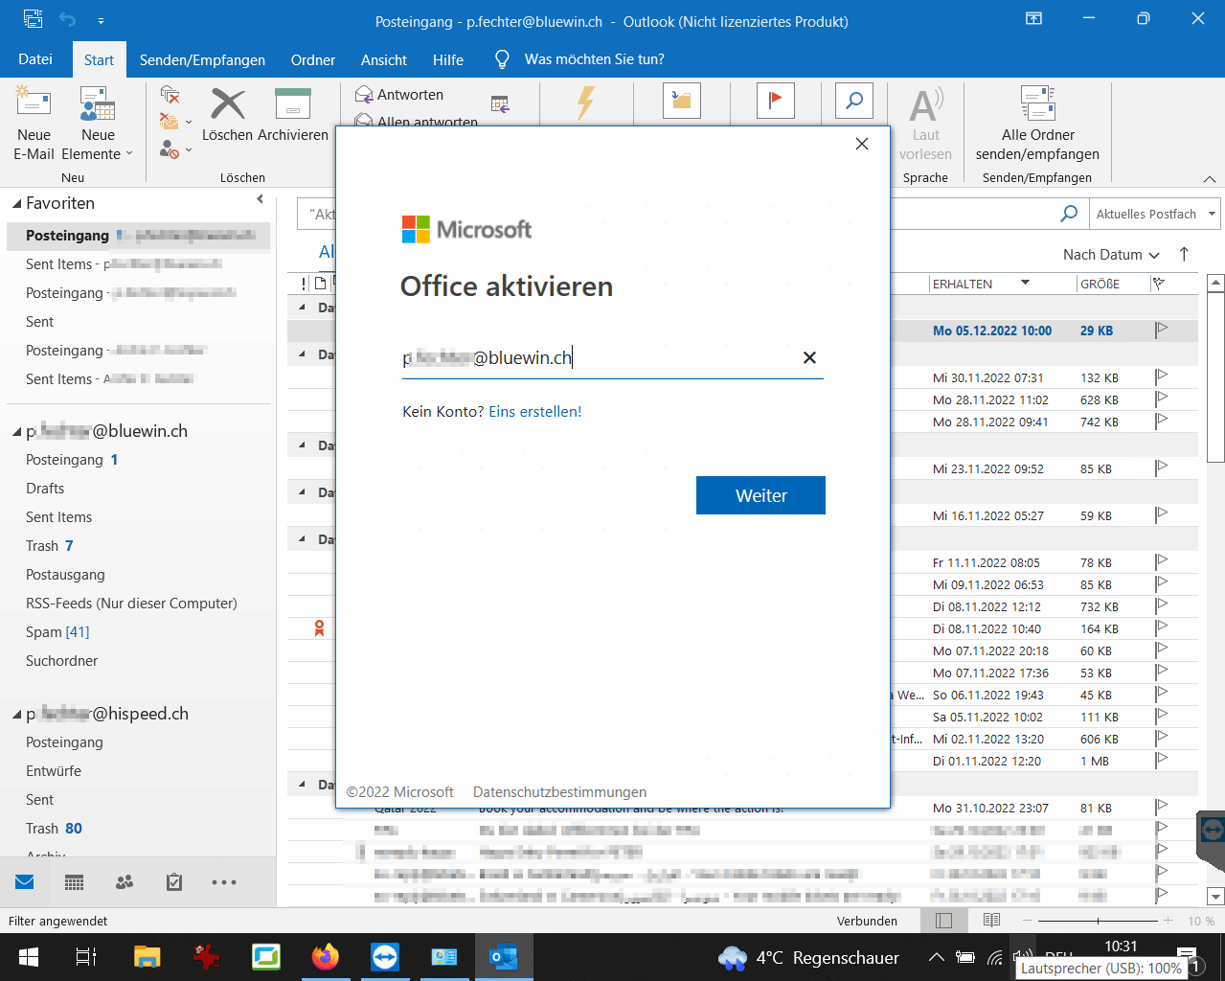This screenshot has height=981, width=1225.
Task: Switch to Mail view in bottom navigation
Action: [x=24, y=882]
